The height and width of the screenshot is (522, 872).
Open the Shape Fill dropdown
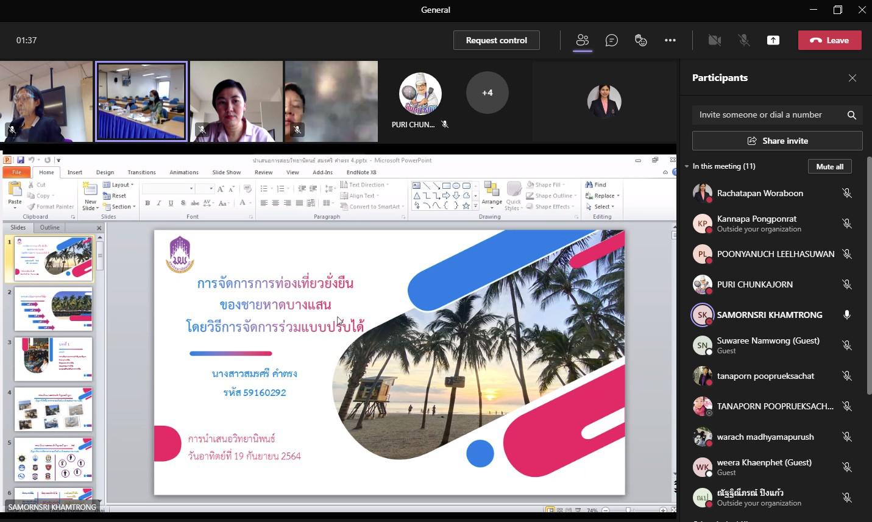[x=545, y=185]
